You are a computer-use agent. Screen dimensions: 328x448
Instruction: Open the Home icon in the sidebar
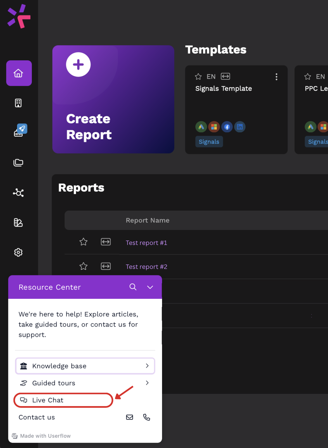[x=19, y=73]
